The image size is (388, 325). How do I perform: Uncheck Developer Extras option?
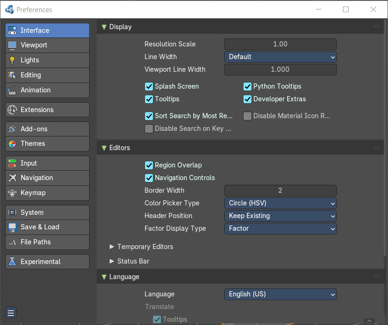247,99
